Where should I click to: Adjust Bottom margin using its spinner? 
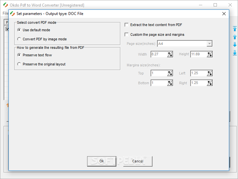pos(170,83)
